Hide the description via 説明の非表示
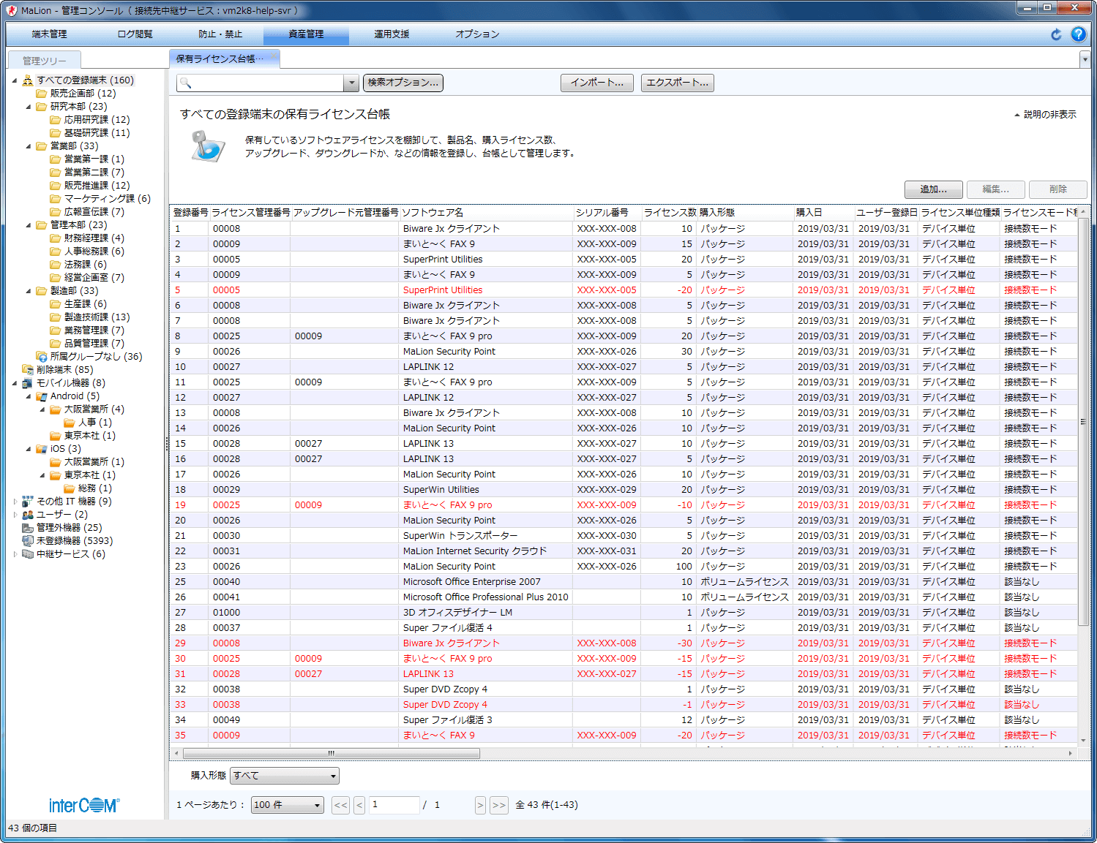 1045,115
